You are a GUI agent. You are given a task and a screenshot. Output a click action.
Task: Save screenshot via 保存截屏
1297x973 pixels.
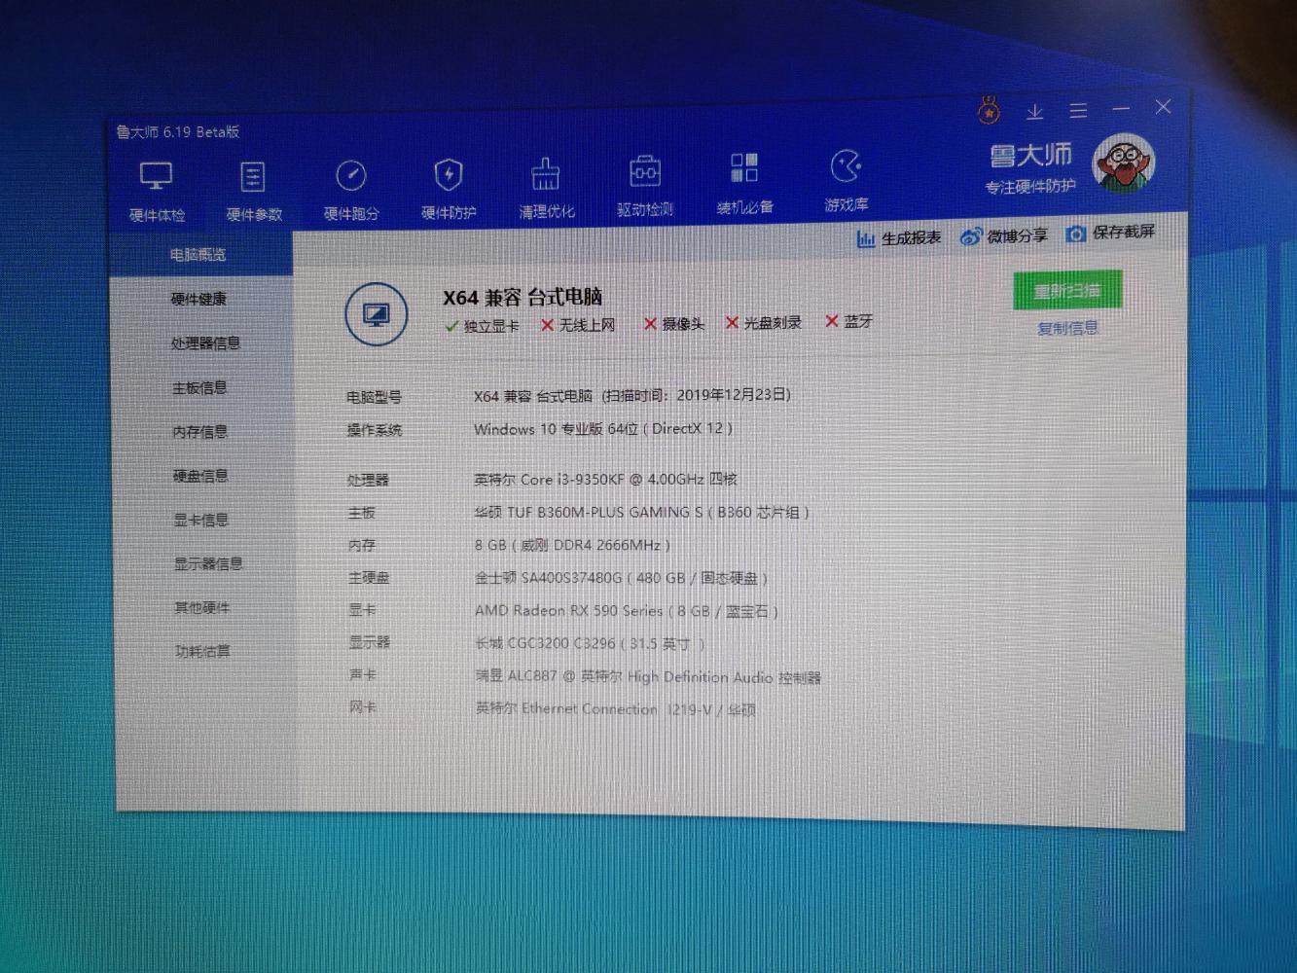pyautogui.click(x=1110, y=233)
